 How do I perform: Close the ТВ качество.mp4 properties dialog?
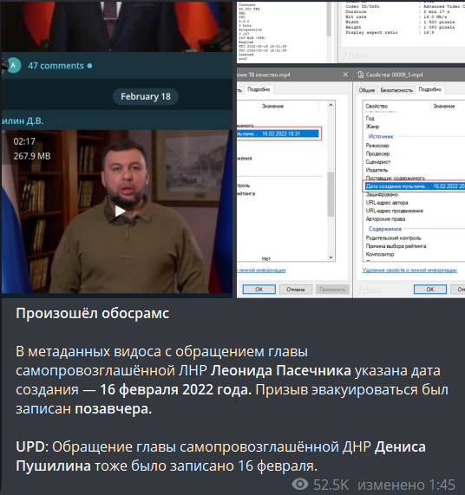pyautogui.click(x=345, y=75)
